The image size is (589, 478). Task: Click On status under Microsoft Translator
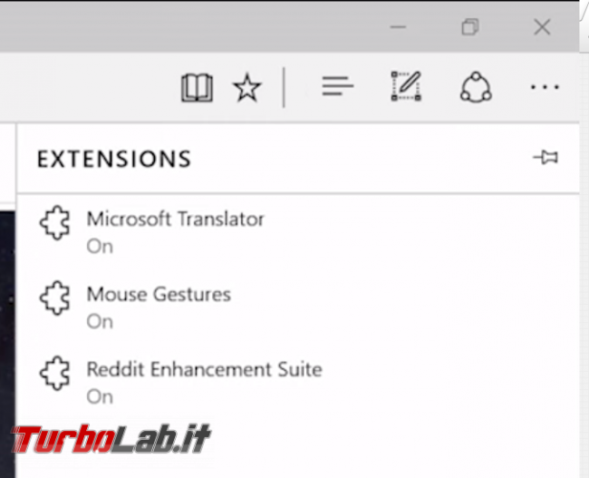tap(100, 247)
